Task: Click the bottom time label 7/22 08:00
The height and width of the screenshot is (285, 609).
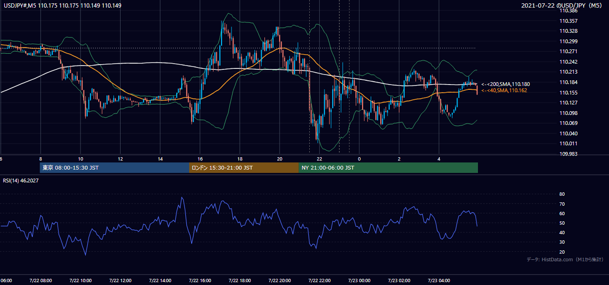Action: point(40,280)
